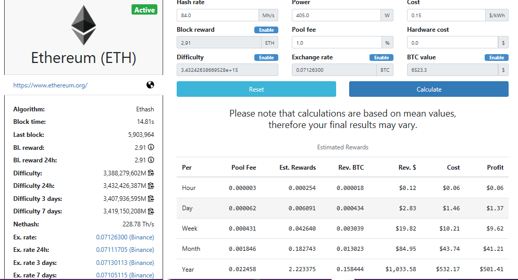This screenshot has height=280, width=518.
Task: Click the $/kWh unit label
Action: [x=497, y=15]
